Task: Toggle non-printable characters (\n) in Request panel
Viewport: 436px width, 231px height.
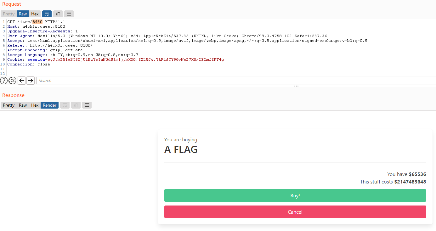Action: 58,14
